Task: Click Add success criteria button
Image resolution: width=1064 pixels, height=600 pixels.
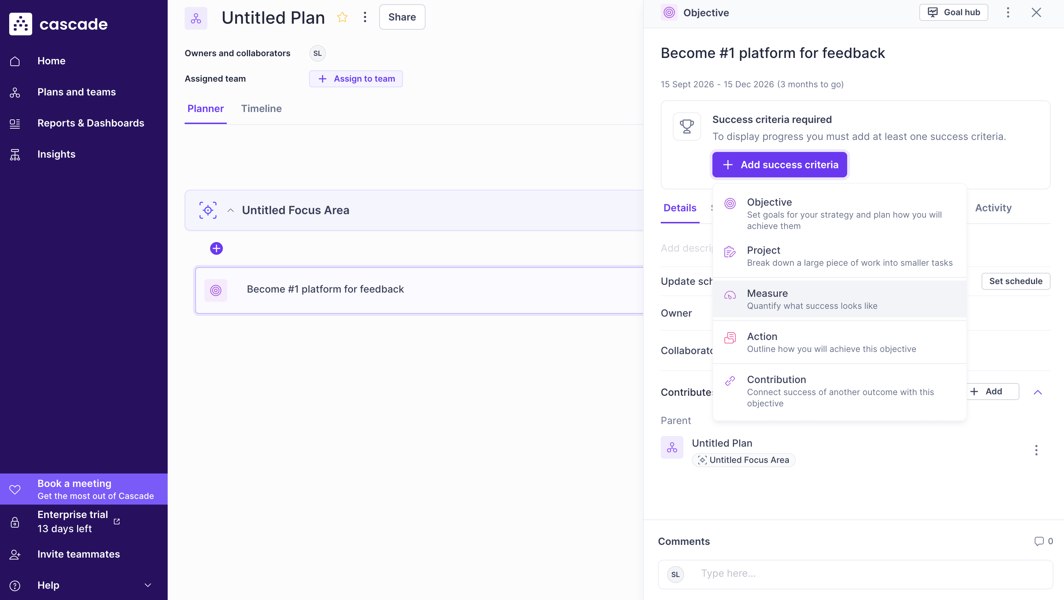Action: [779, 165]
